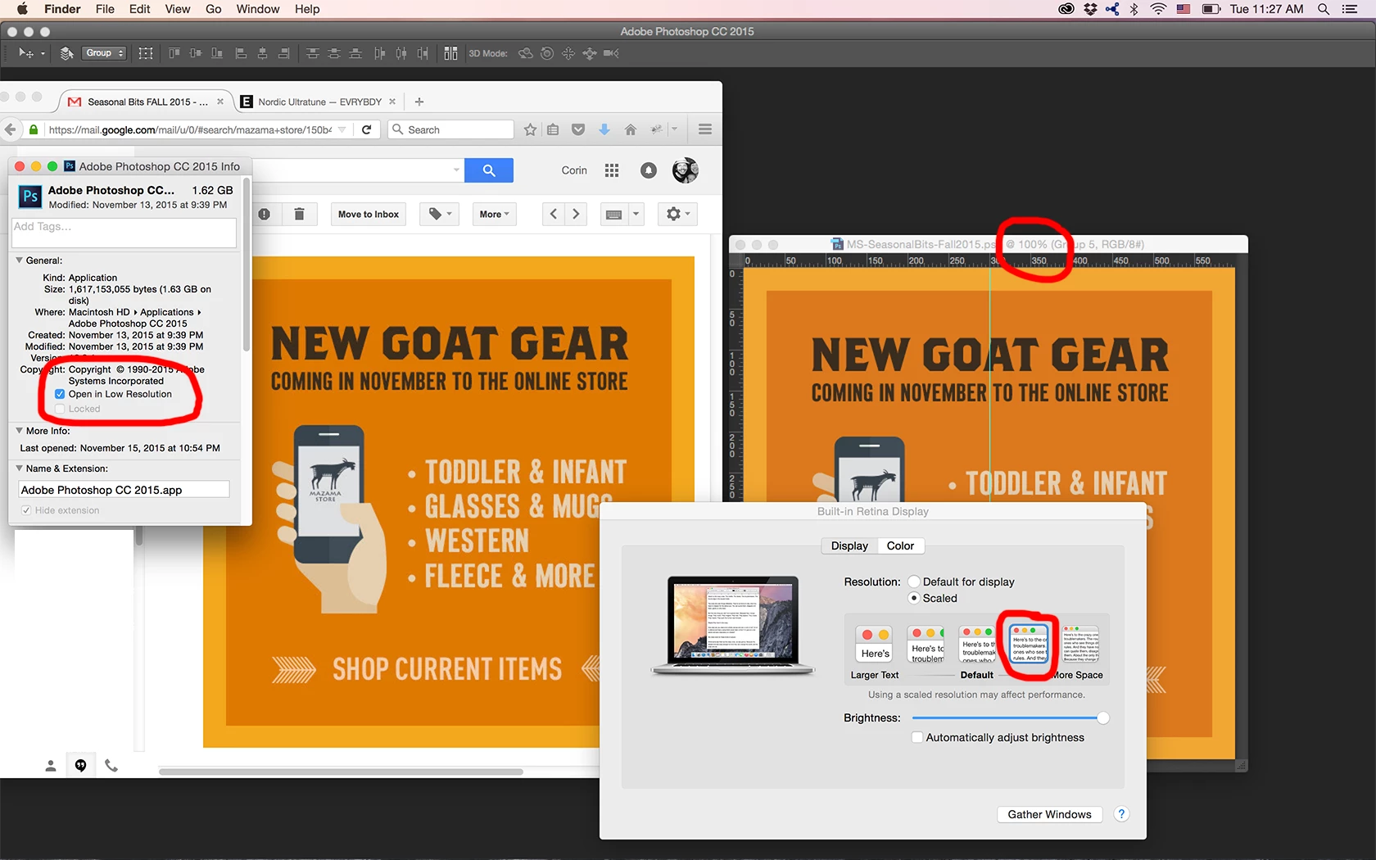1376x860 pixels.
Task: Toggle Show Transform Controls icon in Photoshop
Action: coord(146,53)
